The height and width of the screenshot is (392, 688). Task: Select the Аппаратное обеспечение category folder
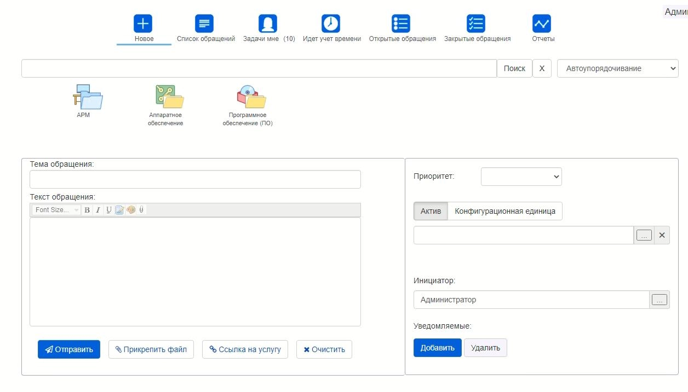(169, 97)
